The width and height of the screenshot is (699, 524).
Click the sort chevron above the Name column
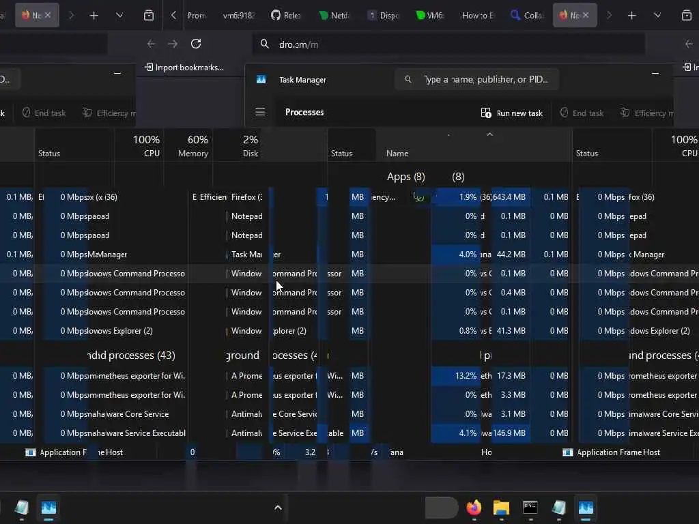pos(489,134)
